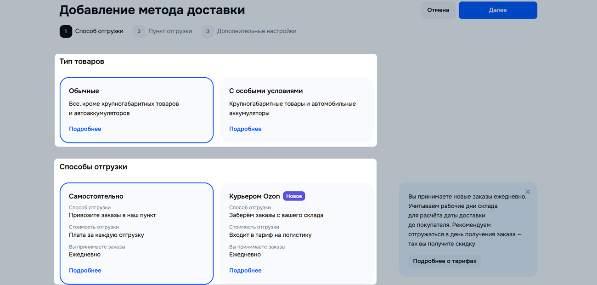The height and width of the screenshot is (285, 597).
Task: Open the Способ отгрузки step label
Action: tap(99, 31)
